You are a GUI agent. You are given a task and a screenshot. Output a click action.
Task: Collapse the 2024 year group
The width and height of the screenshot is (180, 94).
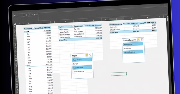tap(25, 31)
